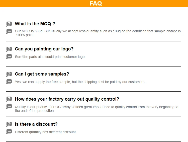
Task: Click the question icon beside MOQ question
Action: pos(9,24)
